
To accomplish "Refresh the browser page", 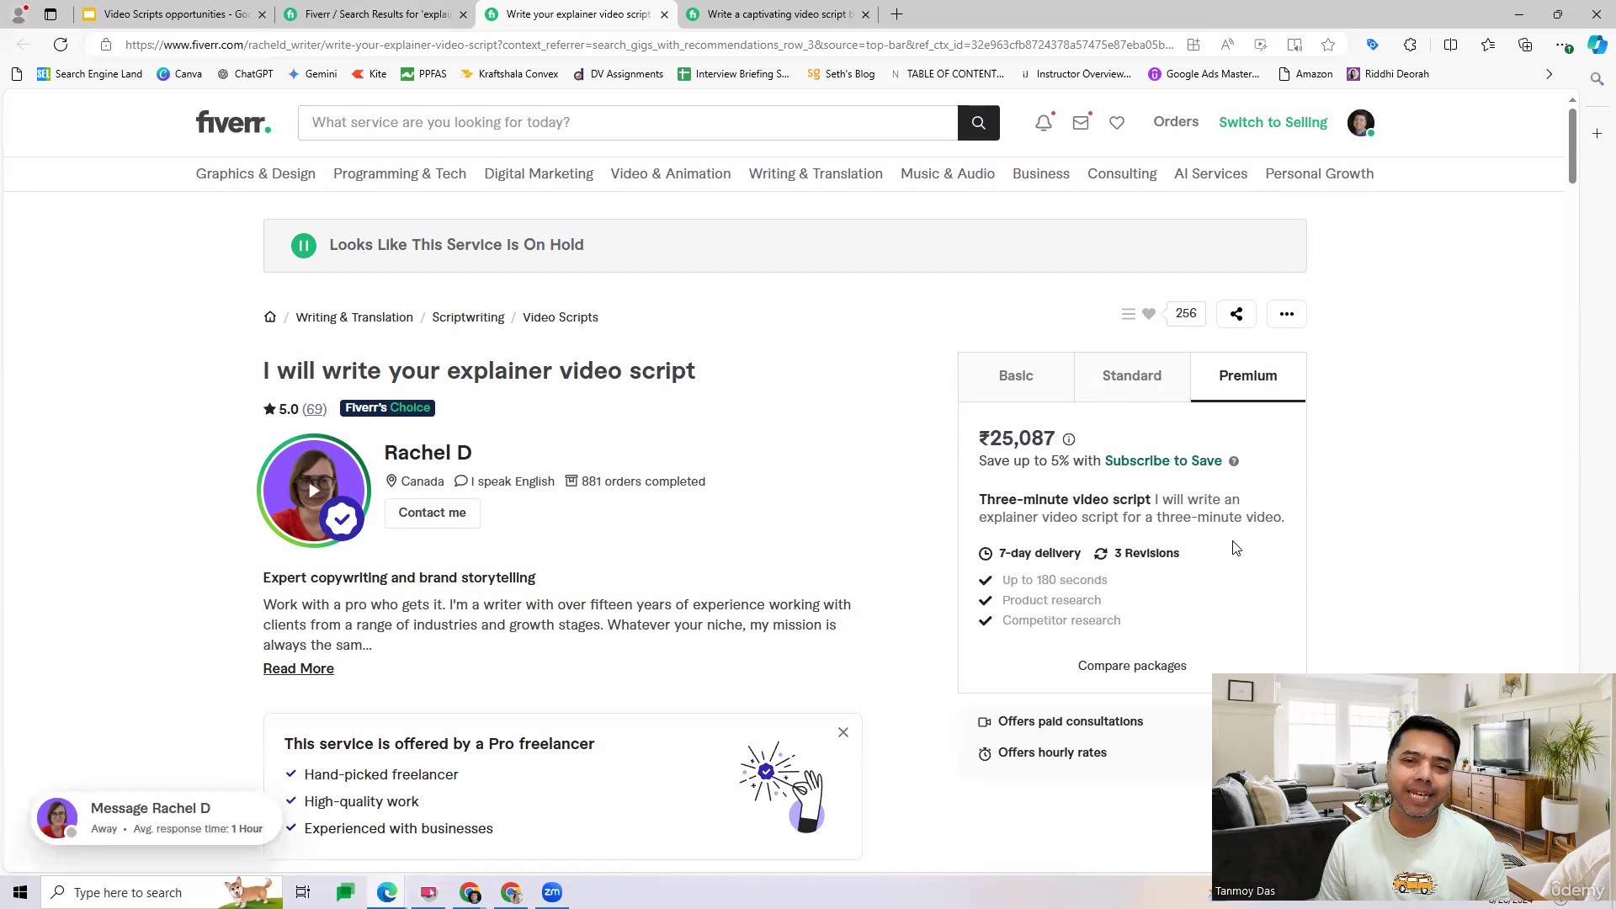I will tap(61, 45).
